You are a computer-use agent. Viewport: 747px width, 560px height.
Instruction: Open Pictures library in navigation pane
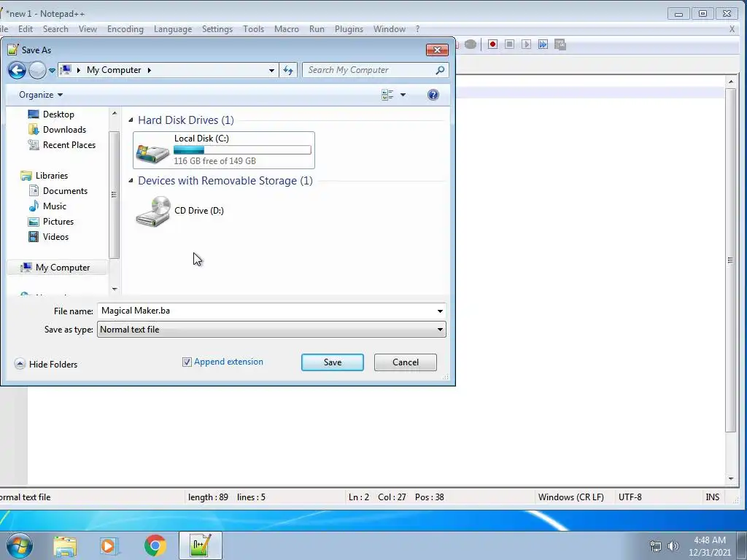(58, 222)
